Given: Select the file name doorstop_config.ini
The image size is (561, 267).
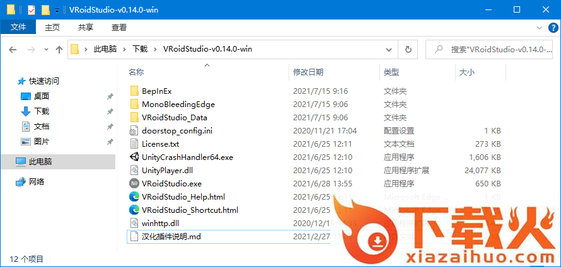Looking at the screenshot, I should (x=177, y=131).
